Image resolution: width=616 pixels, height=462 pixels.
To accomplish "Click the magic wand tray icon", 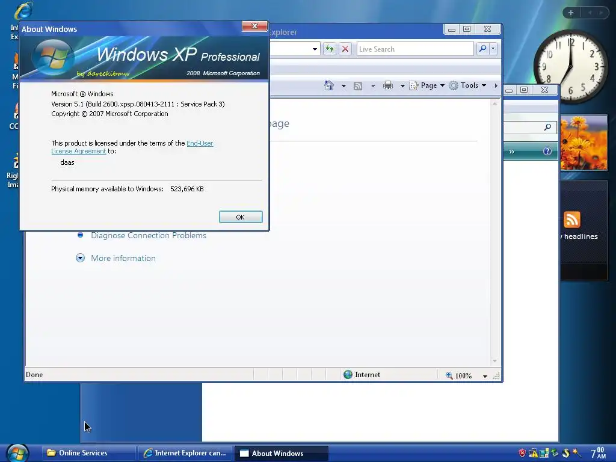I will coord(577,452).
